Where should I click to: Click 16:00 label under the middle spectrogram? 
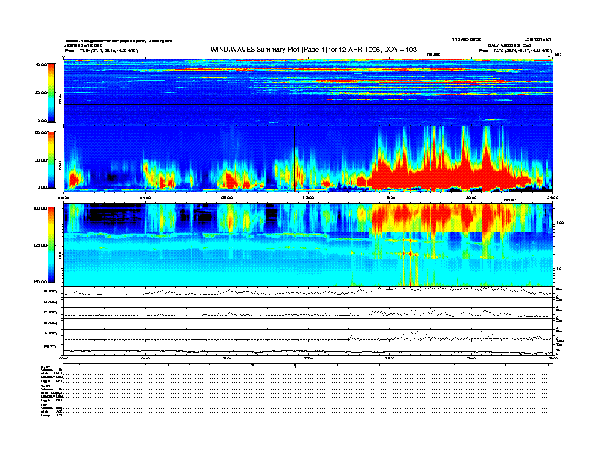pos(390,198)
